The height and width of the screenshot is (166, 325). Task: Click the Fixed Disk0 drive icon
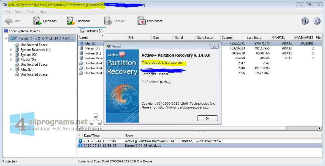tap(13, 38)
